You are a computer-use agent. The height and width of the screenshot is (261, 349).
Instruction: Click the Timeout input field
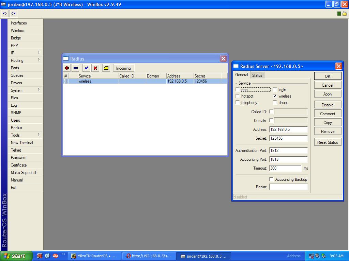click(285, 168)
